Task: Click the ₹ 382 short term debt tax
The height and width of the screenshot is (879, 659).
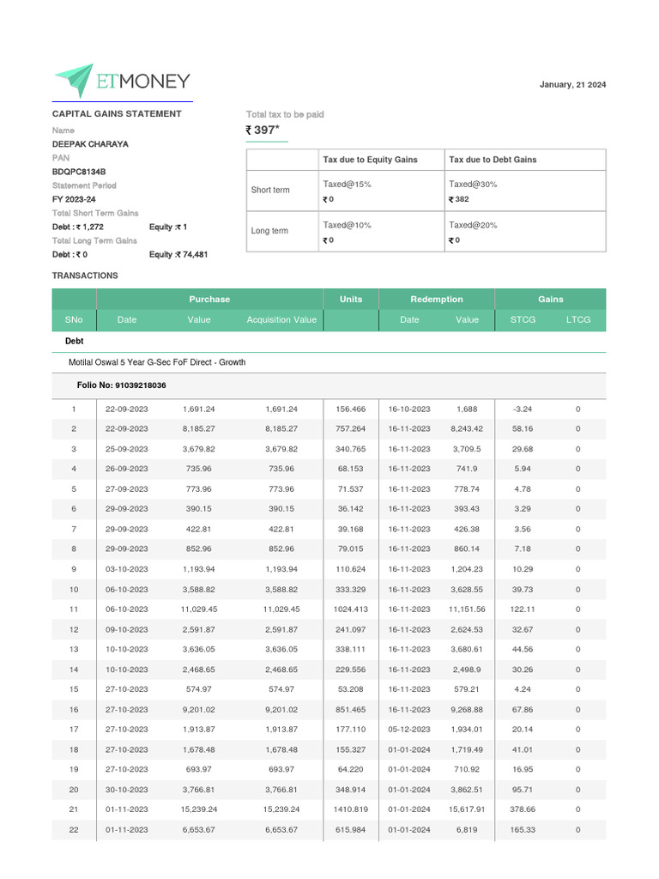Action: coord(458,199)
